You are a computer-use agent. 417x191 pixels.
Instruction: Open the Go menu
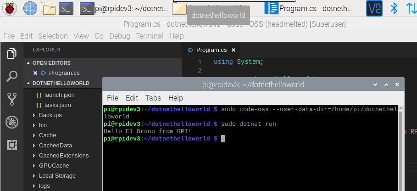(x=99, y=36)
